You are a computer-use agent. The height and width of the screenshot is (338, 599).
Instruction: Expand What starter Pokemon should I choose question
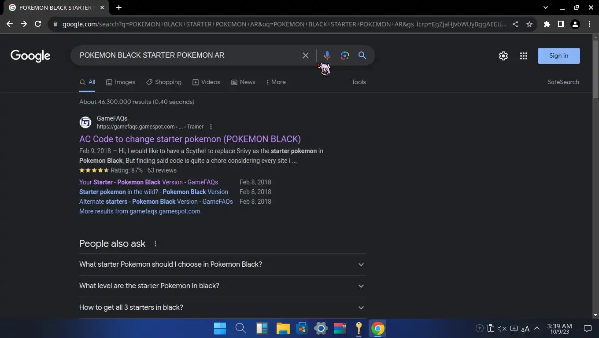pos(222,265)
